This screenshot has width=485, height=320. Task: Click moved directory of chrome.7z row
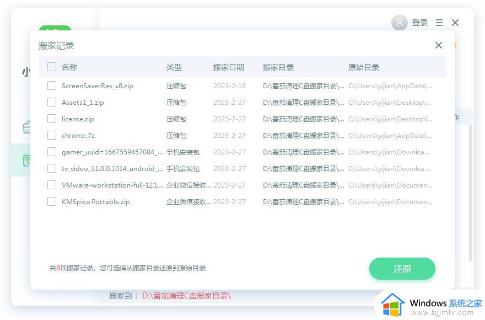click(304, 136)
